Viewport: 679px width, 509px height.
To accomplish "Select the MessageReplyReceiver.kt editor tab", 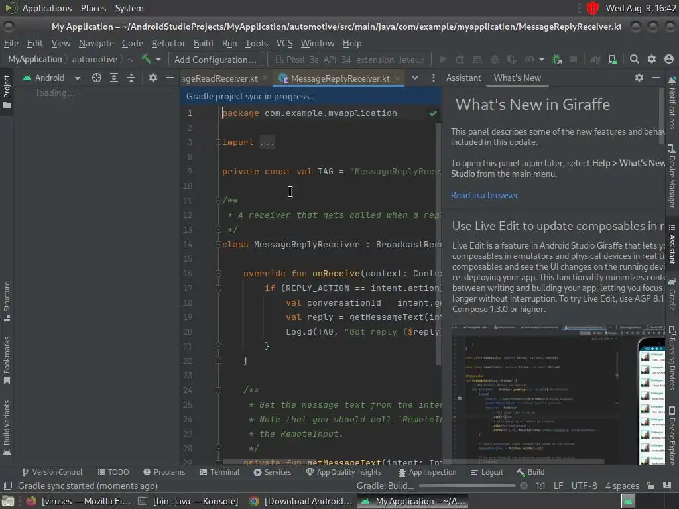I will (340, 78).
